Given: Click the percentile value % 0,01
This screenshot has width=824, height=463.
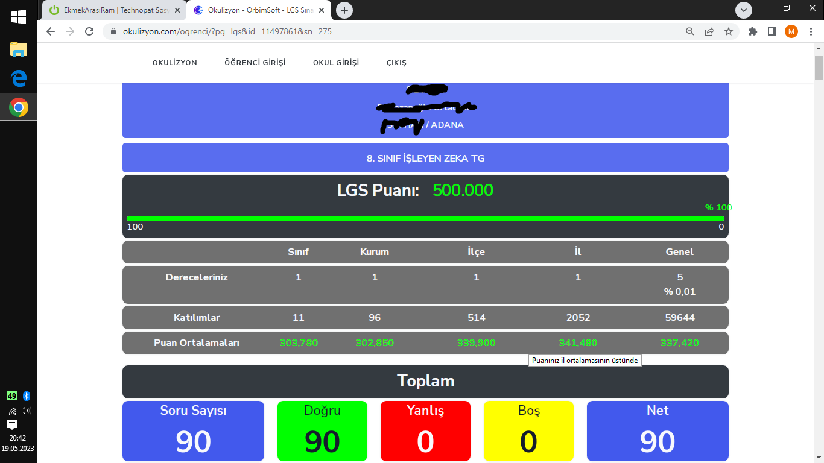Looking at the screenshot, I should pos(680,292).
